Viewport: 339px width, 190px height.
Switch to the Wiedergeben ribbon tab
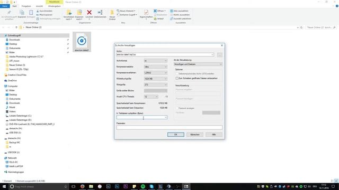tap(54, 6)
